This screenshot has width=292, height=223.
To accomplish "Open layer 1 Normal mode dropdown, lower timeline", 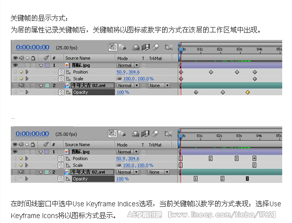I will pos(127,152).
